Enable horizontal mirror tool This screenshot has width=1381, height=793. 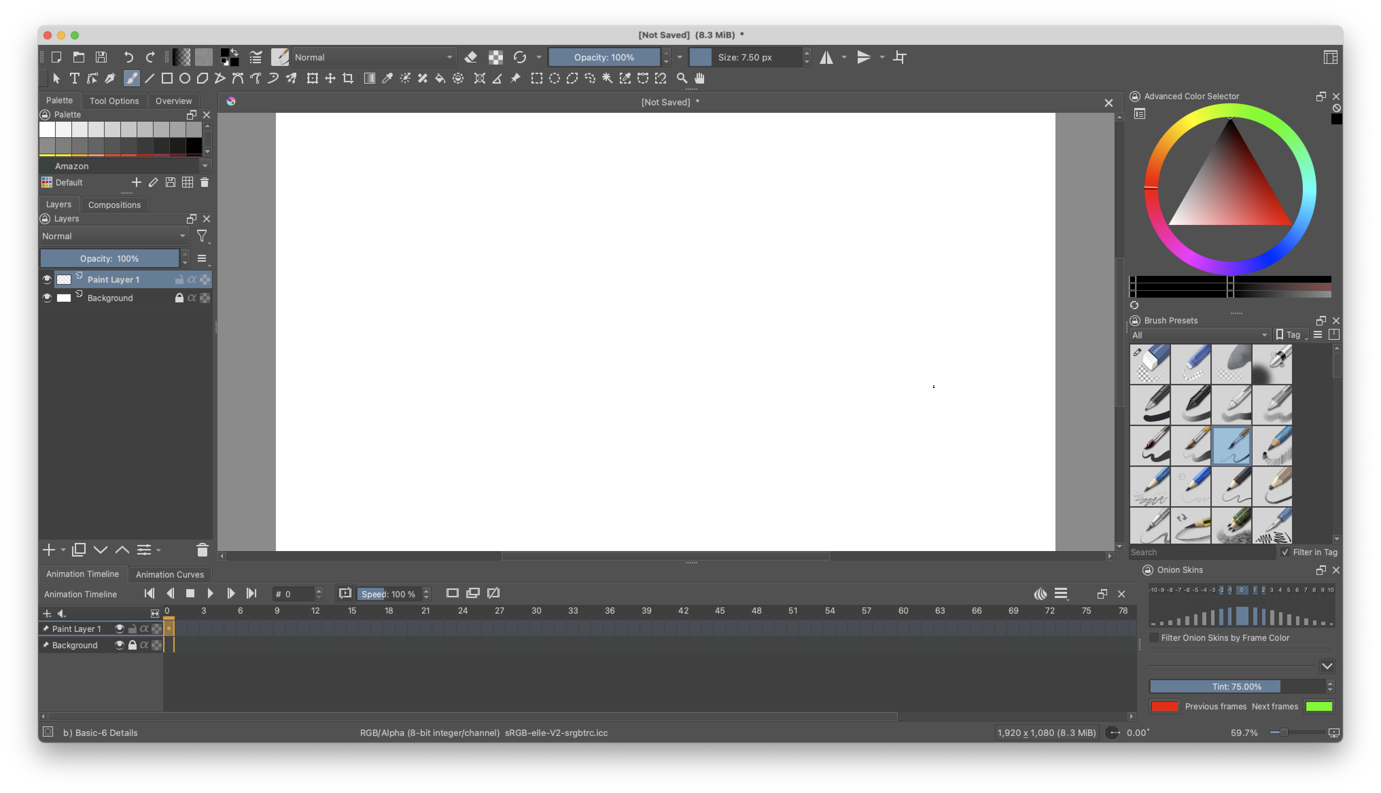[826, 57]
